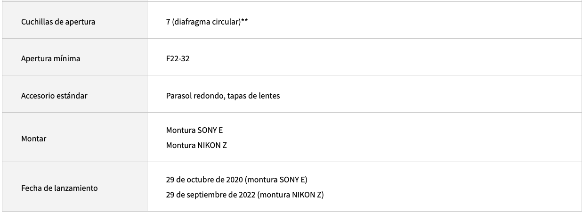Click the "Montar" row label
583x213 pixels.
pyautogui.click(x=33, y=139)
